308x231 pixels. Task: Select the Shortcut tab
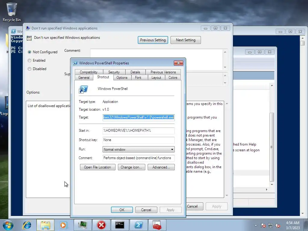103,77
